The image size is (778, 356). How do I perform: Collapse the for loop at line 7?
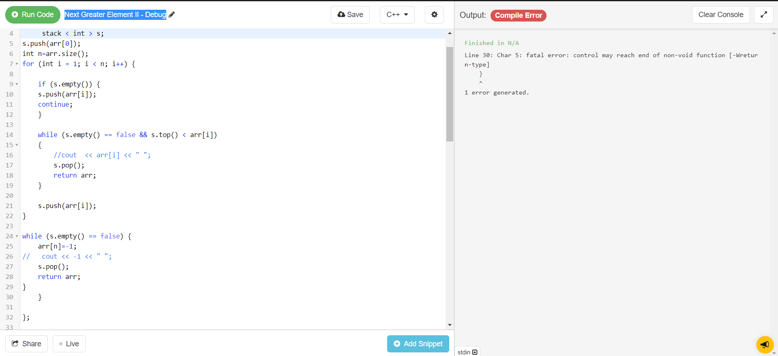click(x=17, y=64)
